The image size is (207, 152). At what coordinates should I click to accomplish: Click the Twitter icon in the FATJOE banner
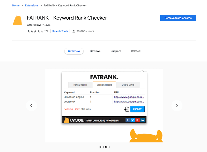coord(132,120)
